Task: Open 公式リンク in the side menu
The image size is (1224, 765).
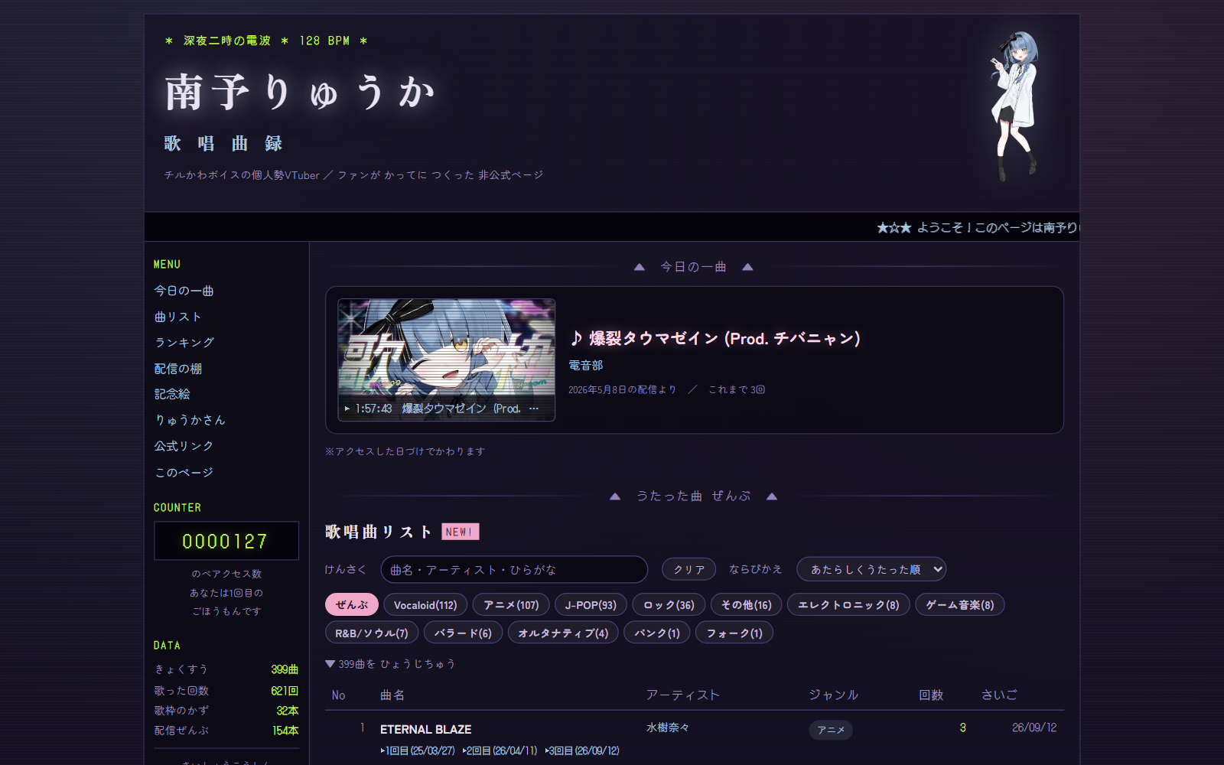Action: (x=184, y=446)
